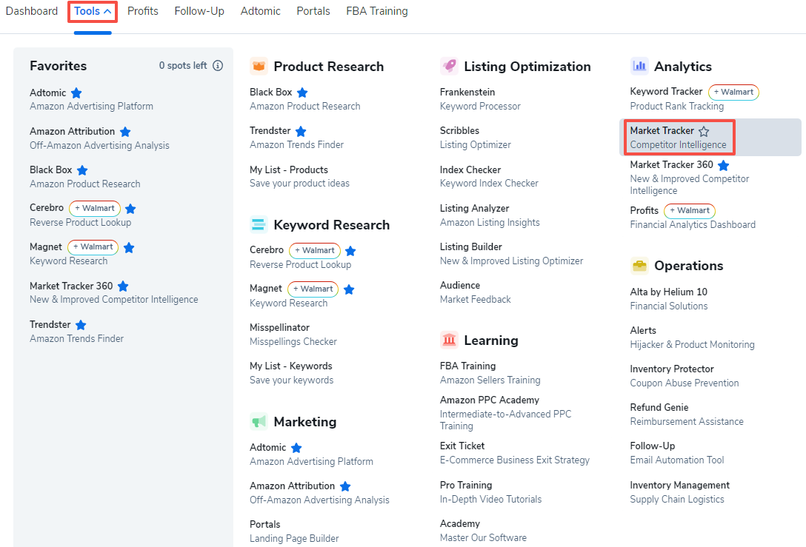Click the Operations briefcase icon
This screenshot has height=547, width=806.
point(639,266)
